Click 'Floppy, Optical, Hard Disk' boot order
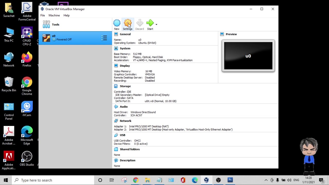The image size is (329, 185). point(148,57)
